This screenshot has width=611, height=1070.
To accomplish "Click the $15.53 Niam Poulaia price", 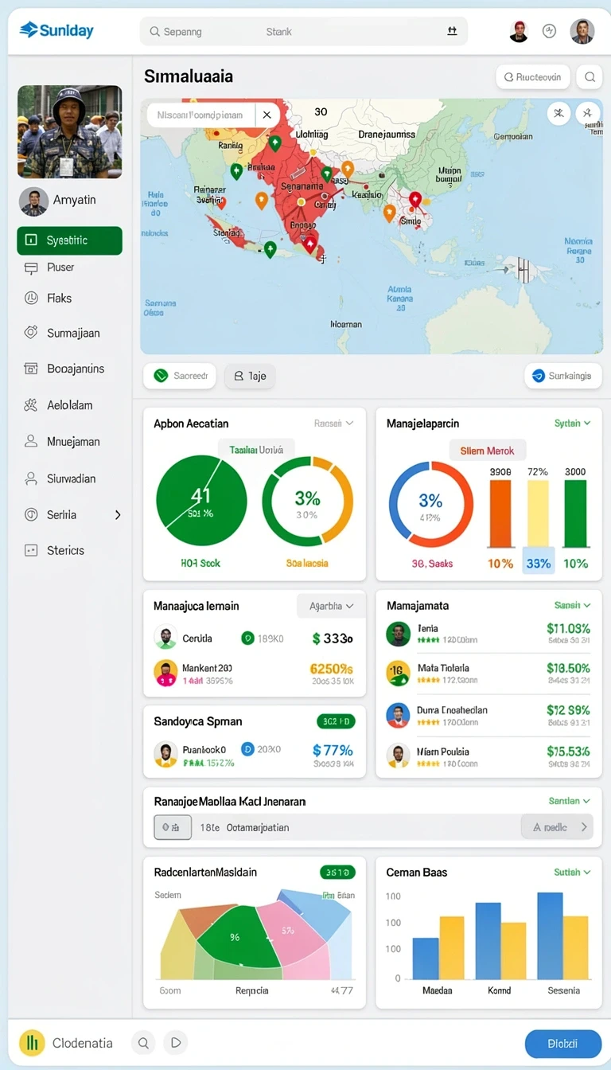I will pos(568,751).
